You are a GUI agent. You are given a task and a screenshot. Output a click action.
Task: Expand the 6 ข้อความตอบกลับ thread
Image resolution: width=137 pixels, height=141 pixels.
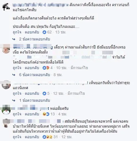[x=35, y=75]
